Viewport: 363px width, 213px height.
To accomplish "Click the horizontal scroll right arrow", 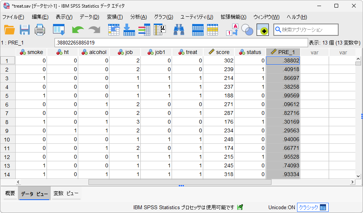I will pyautogui.click(x=352, y=182).
